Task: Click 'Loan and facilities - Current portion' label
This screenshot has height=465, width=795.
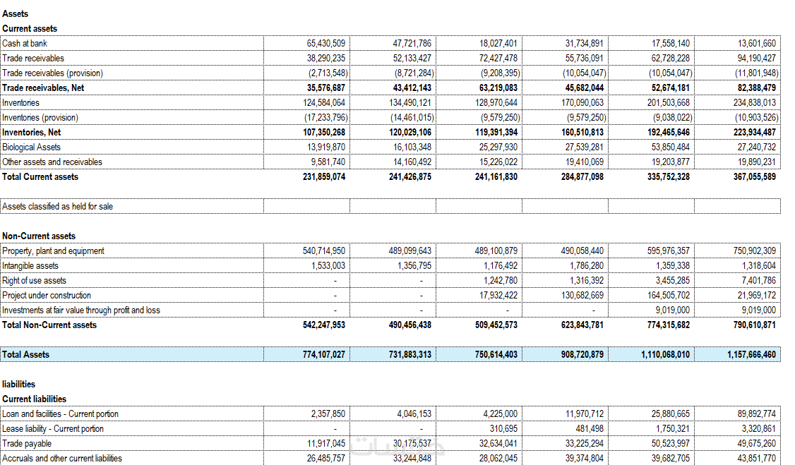Action: (x=60, y=413)
